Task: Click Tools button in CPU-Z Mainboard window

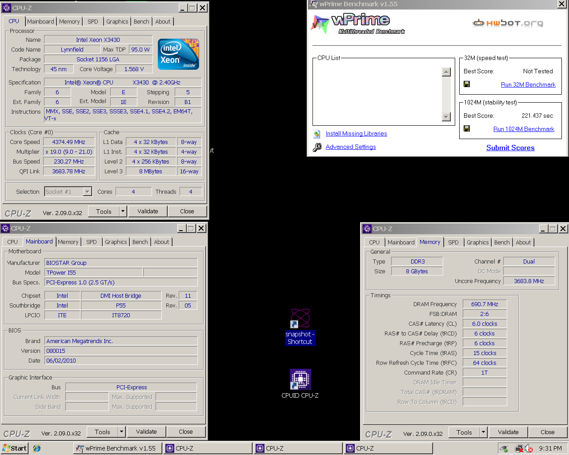Action: point(102,432)
